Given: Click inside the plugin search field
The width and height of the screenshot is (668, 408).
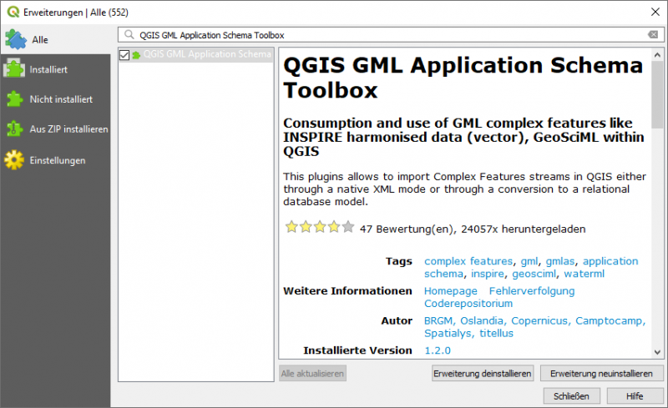Looking at the screenshot, I should pos(391,35).
